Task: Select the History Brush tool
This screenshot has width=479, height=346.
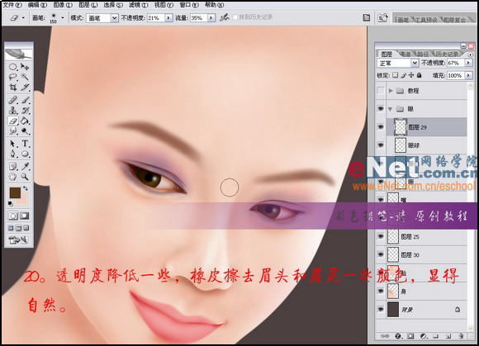Action: [x=25, y=111]
